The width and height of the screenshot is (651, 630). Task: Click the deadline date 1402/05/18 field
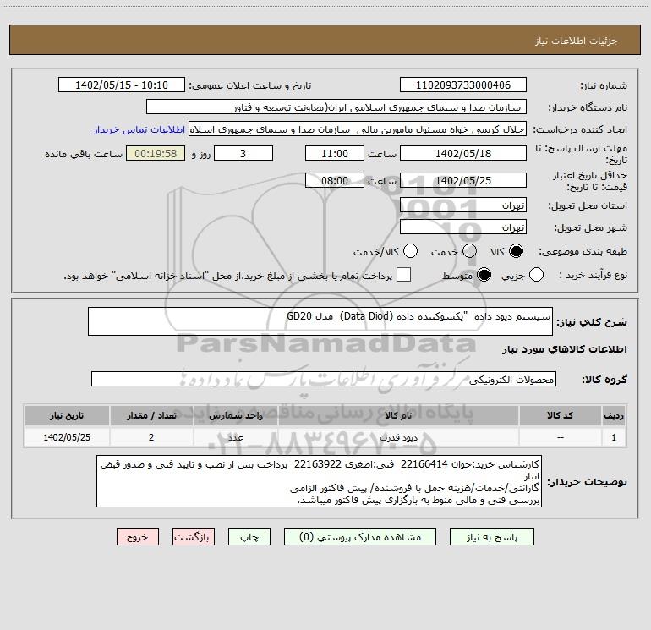463,153
